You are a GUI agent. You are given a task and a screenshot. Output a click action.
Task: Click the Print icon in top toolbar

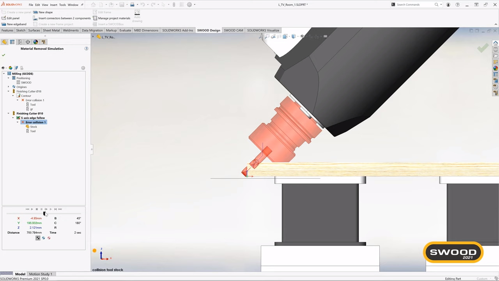pyautogui.click(x=132, y=5)
